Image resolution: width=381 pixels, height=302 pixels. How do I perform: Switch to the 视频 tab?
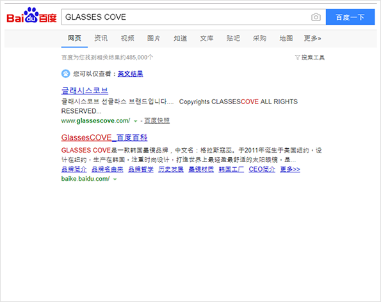pos(127,38)
